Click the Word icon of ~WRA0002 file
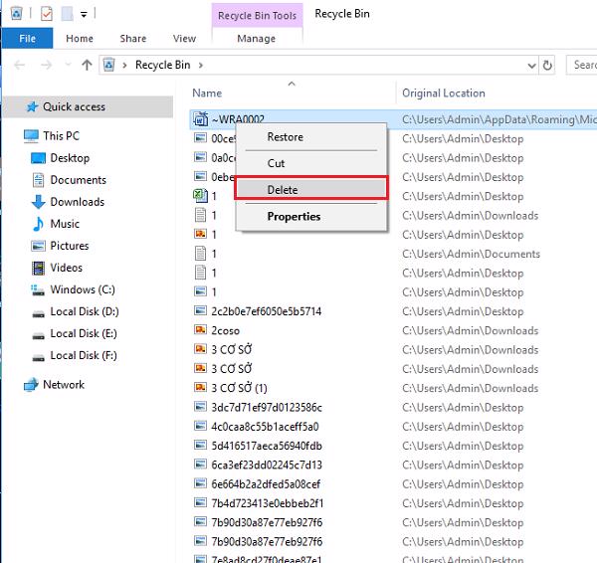The image size is (597, 563). 201,118
